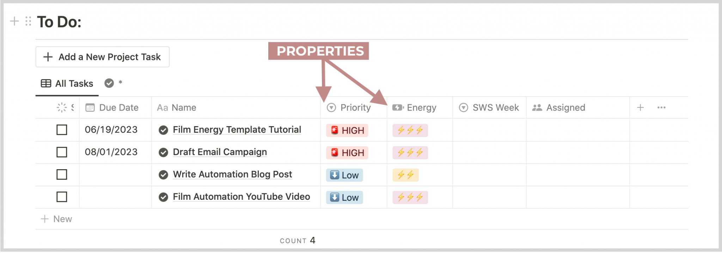The height and width of the screenshot is (253, 722).
Task: Open the HIGH priority select for Film Energy Template
Action: (x=347, y=130)
